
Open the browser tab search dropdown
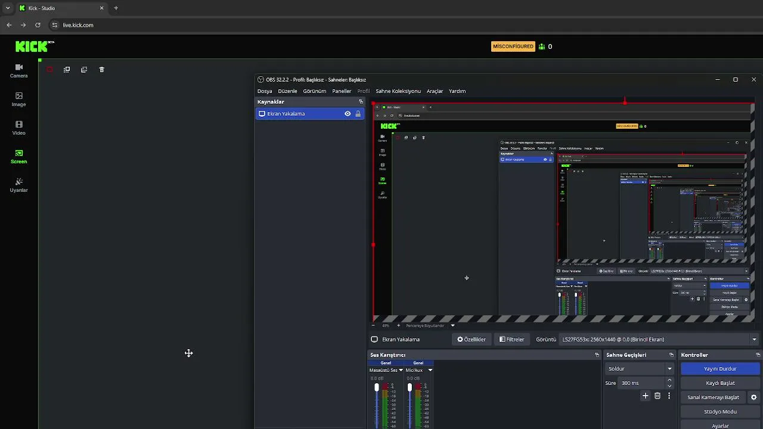(x=8, y=8)
